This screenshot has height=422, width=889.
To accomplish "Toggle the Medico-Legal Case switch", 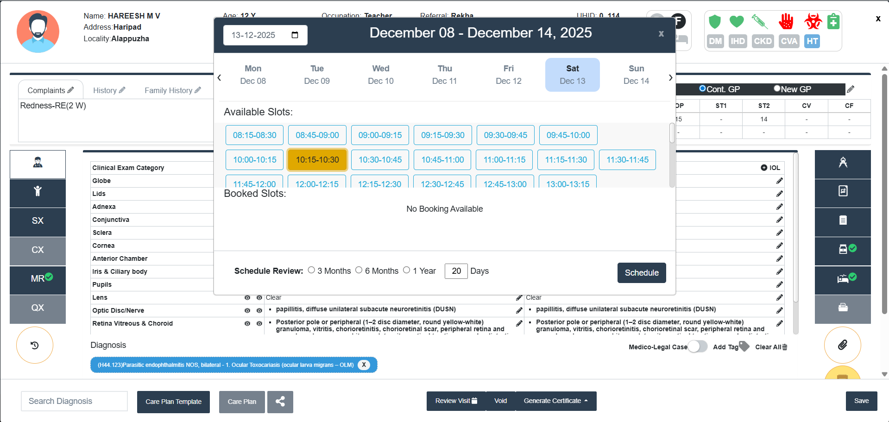I will click(x=697, y=346).
